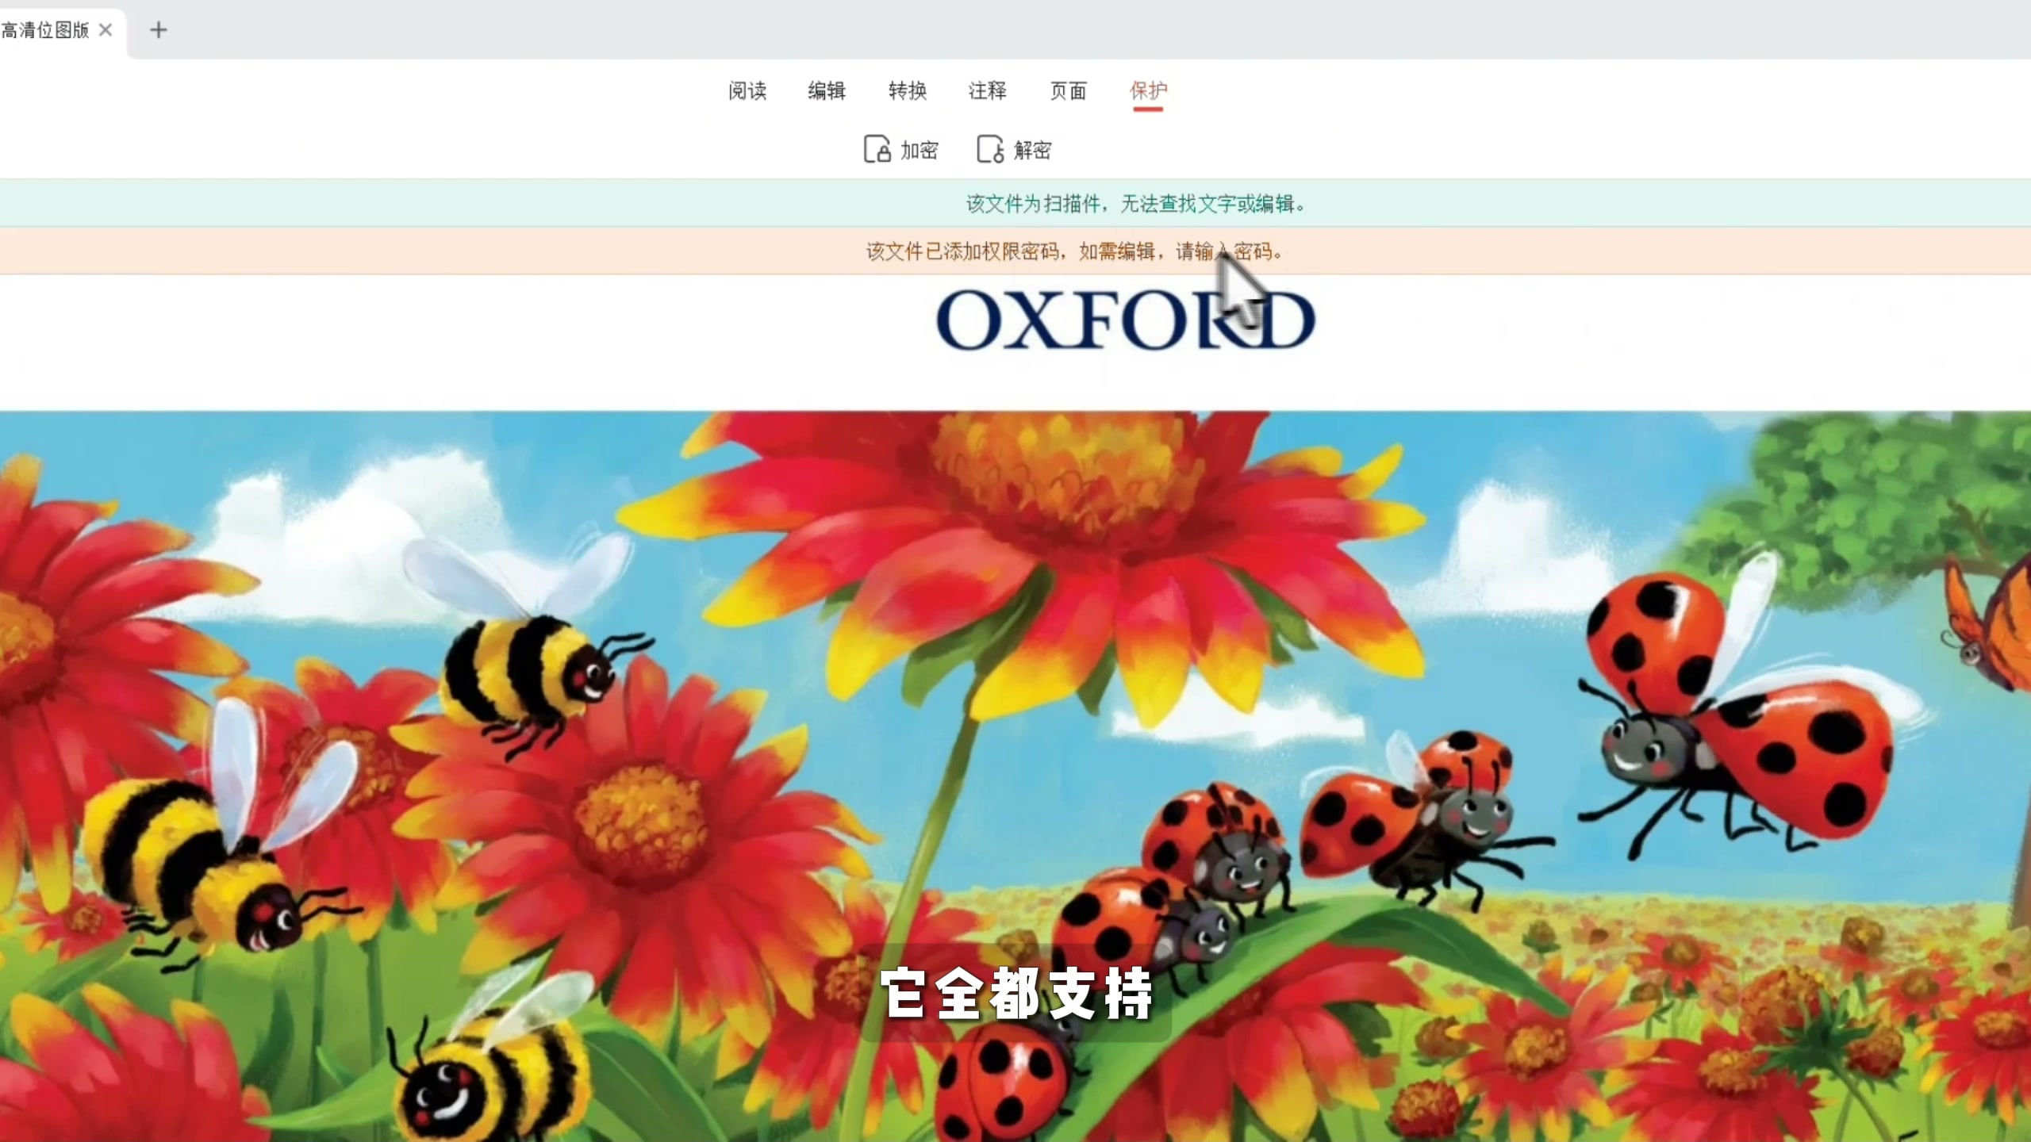Click the scanned-file notice 该文件为扫描件
This screenshot has width=2031, height=1142.
tap(1032, 204)
